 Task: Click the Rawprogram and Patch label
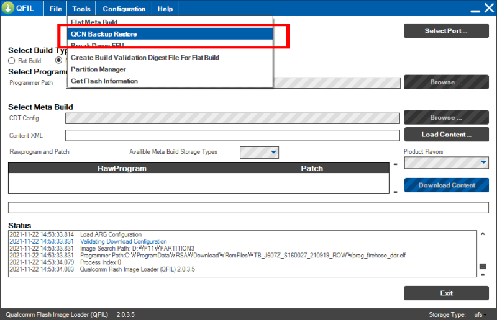coord(39,151)
